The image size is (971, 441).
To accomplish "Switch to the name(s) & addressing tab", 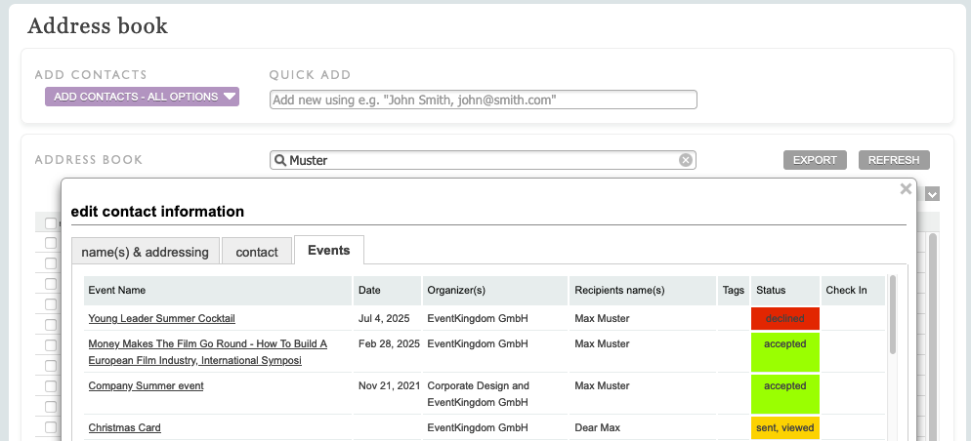I will point(145,252).
